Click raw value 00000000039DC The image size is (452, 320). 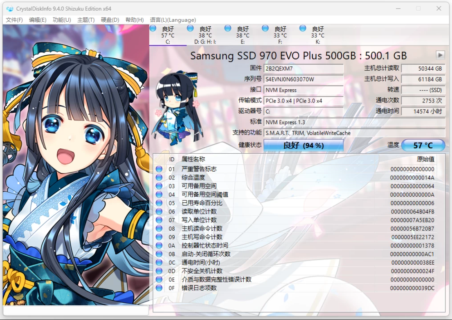tap(412, 288)
